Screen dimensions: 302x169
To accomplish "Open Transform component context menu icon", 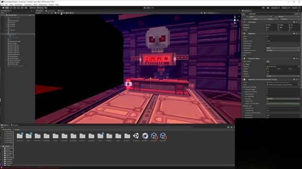I will (299, 22).
